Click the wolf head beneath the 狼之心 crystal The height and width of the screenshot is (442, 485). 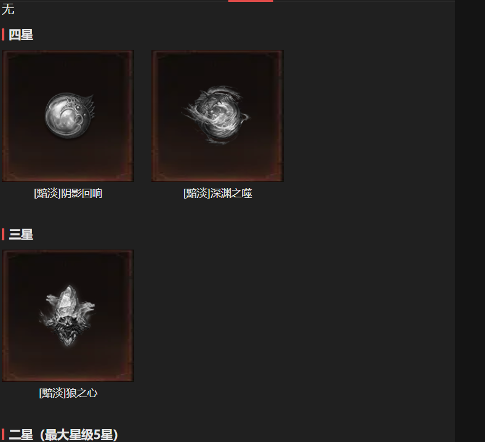click(x=68, y=331)
